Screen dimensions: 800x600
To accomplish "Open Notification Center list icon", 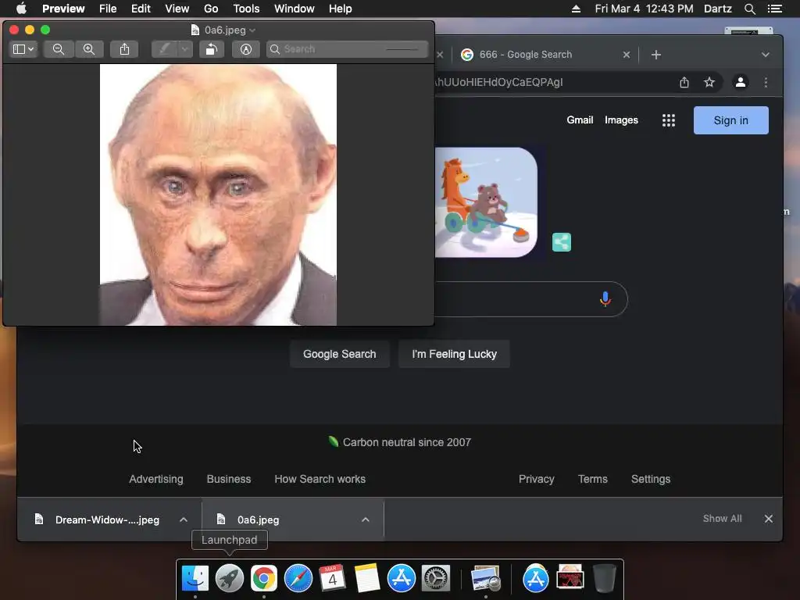I will pos(774,9).
